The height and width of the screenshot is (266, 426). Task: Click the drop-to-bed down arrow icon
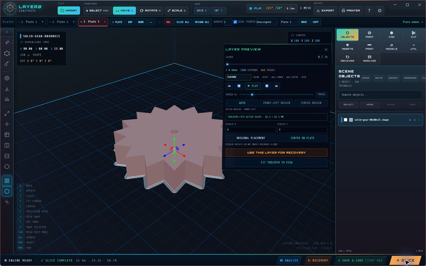(7, 89)
